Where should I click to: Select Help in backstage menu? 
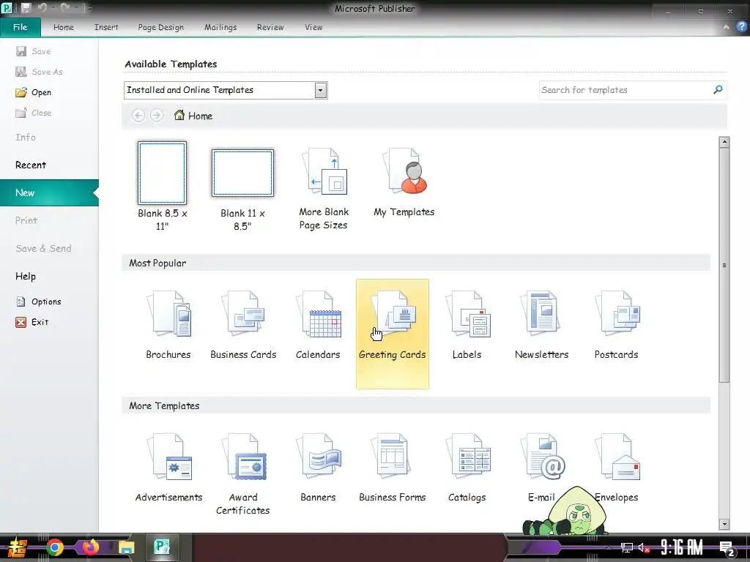click(26, 276)
